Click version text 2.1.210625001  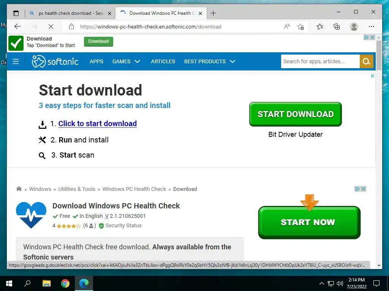[x=128, y=216]
